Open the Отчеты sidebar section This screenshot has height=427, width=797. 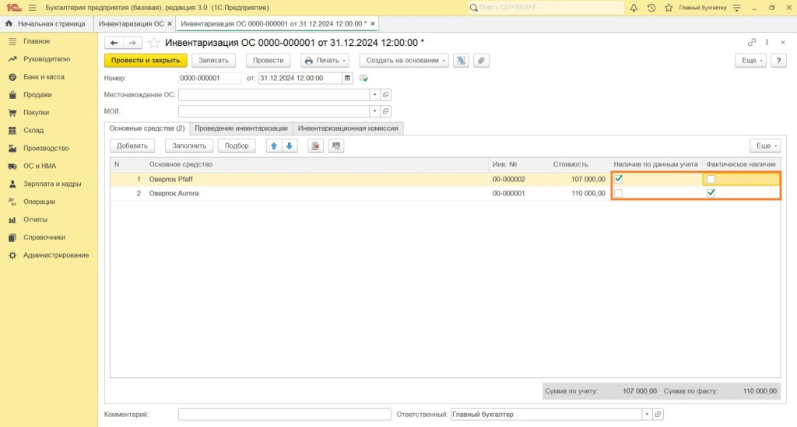click(x=35, y=219)
